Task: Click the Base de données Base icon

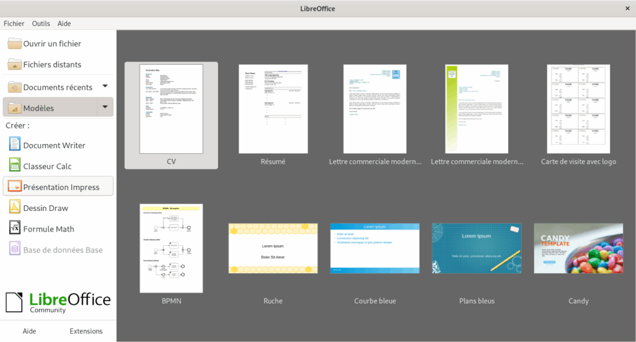Action: (x=15, y=249)
